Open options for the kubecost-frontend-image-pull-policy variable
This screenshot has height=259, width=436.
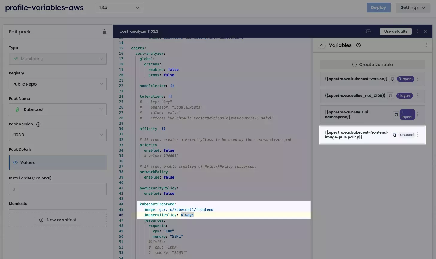coord(418,135)
